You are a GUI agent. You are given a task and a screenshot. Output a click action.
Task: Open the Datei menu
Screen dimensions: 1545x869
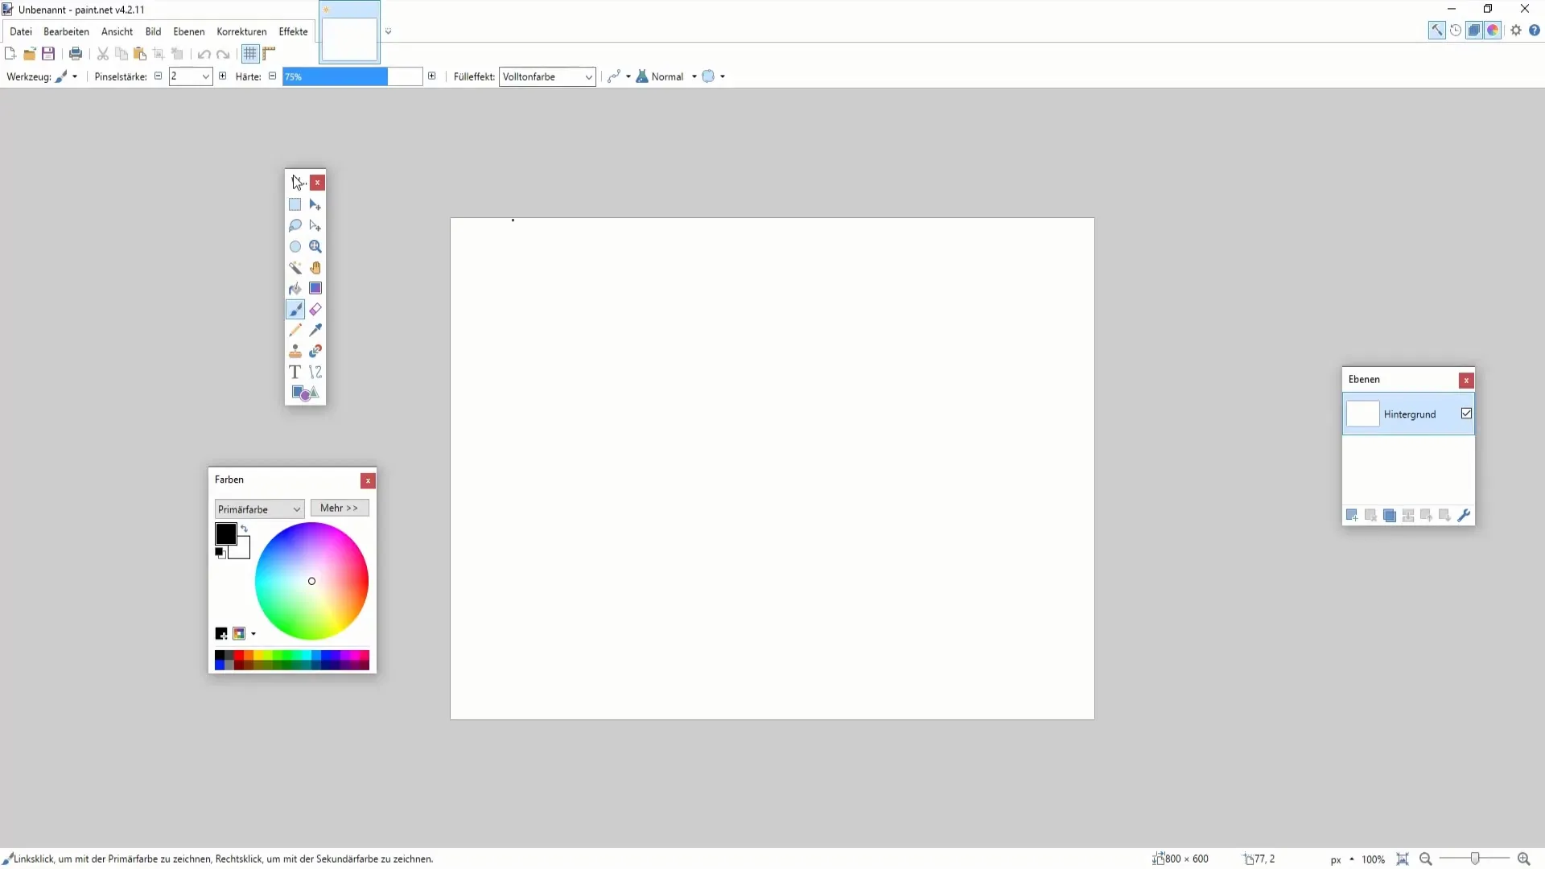(21, 31)
